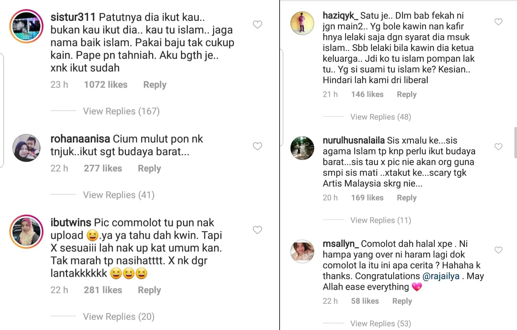The image size is (517, 330).
Task: Open sistur311's profile picture
Action: [x=26, y=26]
